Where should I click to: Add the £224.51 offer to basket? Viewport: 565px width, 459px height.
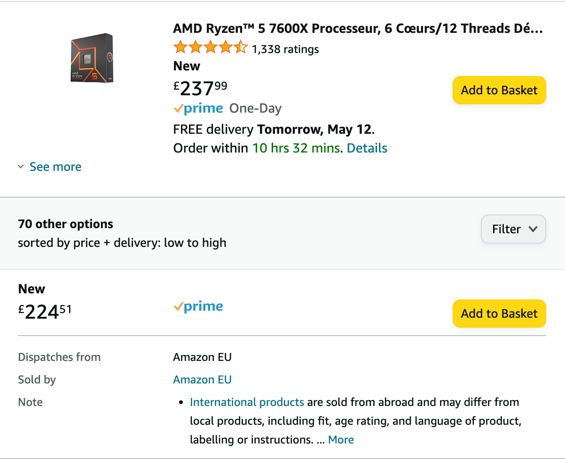(x=499, y=314)
